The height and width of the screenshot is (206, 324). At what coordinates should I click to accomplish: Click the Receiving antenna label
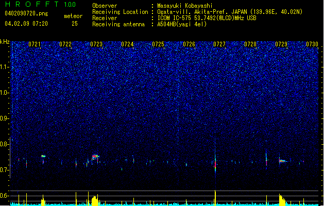118,24
